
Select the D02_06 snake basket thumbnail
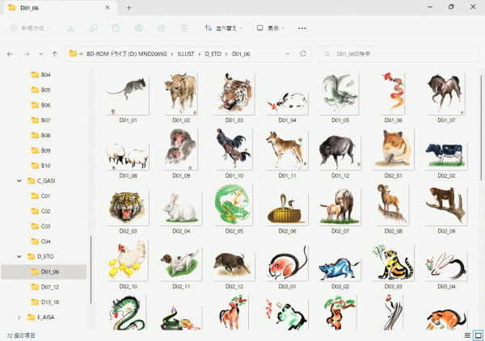[x=287, y=208]
